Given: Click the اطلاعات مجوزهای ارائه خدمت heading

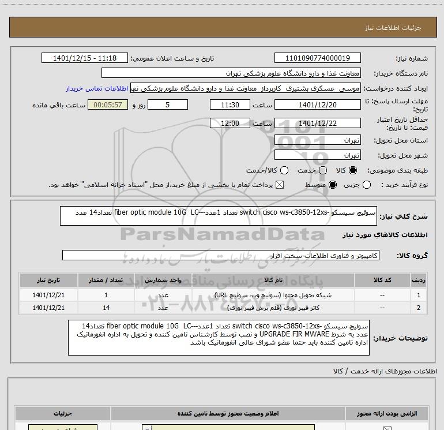Looking at the screenshot, I should 385,371.
